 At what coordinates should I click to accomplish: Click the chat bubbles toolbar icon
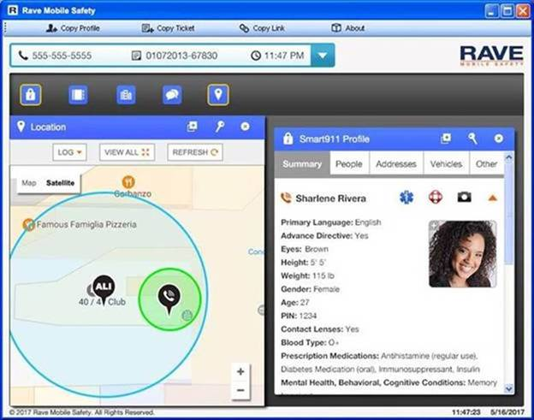[x=172, y=94]
